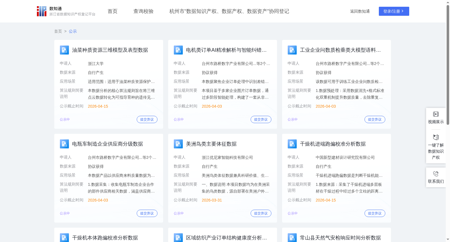This screenshot has height=242, width=450.
Task: Open title 电机类订单AI精准解析与智能纠错
Action: [x=226, y=50]
